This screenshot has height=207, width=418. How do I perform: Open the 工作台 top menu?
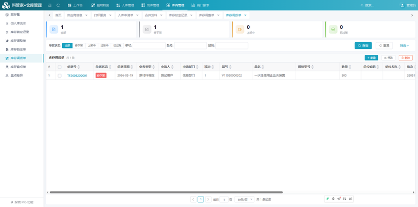[75, 5]
